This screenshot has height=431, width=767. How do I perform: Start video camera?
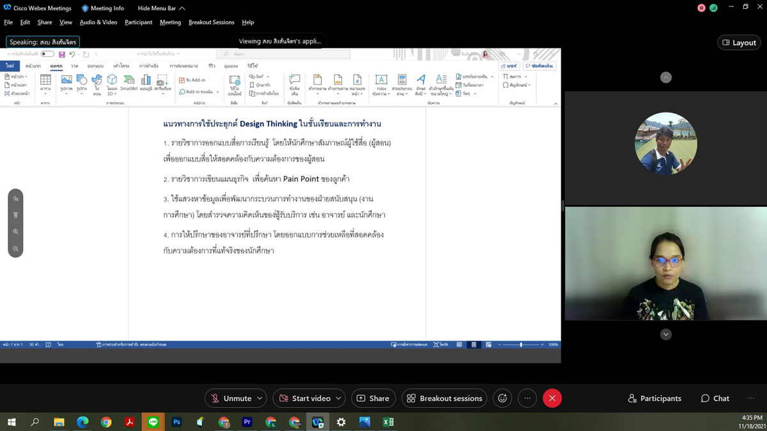tap(304, 398)
